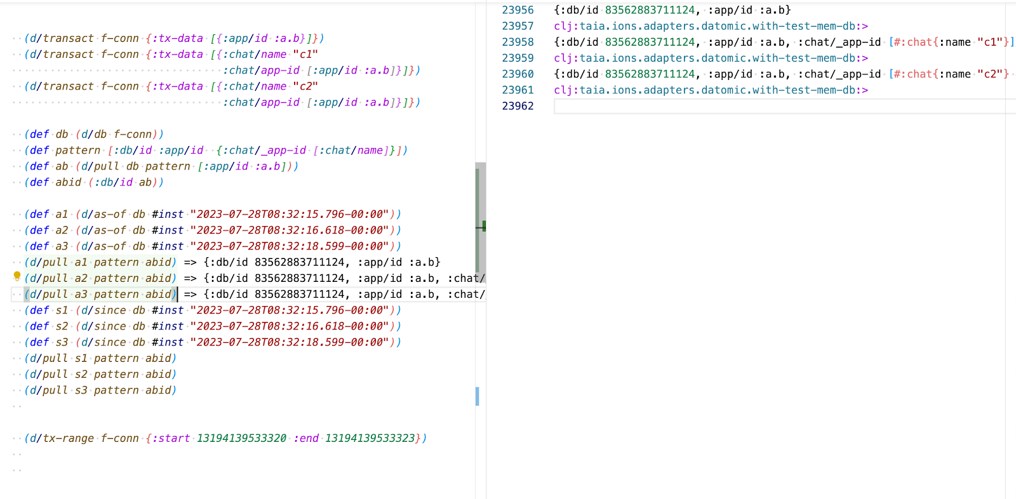Click the (def s2 (d/since db ...)) line
The width and height of the screenshot is (1016, 499).
213,326
